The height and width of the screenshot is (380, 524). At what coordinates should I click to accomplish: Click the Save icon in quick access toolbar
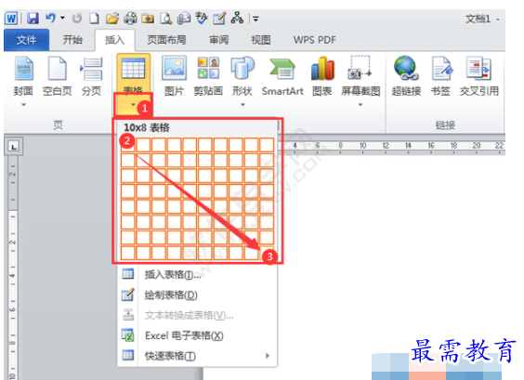[x=33, y=19]
